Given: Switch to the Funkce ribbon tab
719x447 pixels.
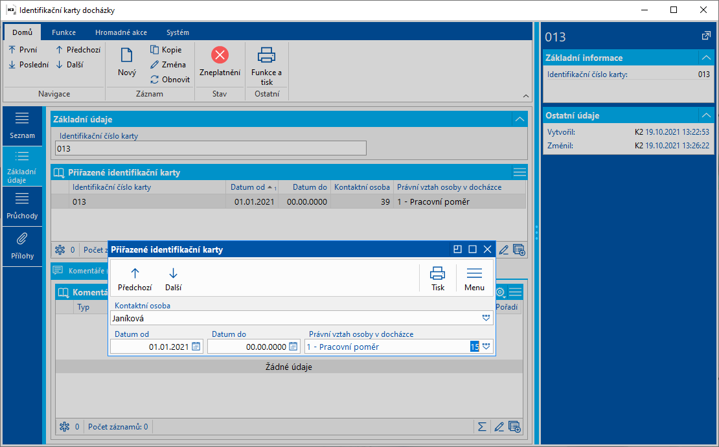Looking at the screenshot, I should [x=63, y=32].
